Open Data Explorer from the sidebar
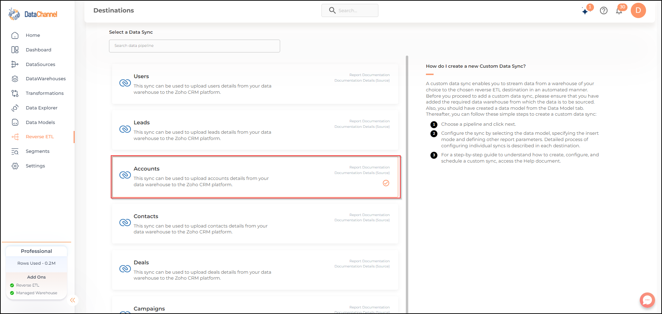The image size is (662, 314). [x=42, y=108]
